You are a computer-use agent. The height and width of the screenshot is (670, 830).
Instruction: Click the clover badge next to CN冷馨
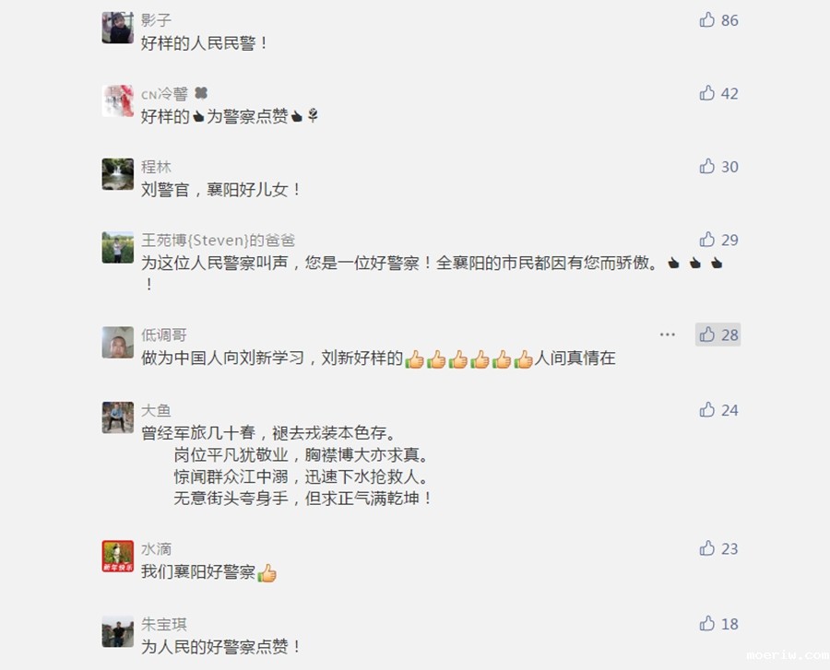[x=201, y=94]
